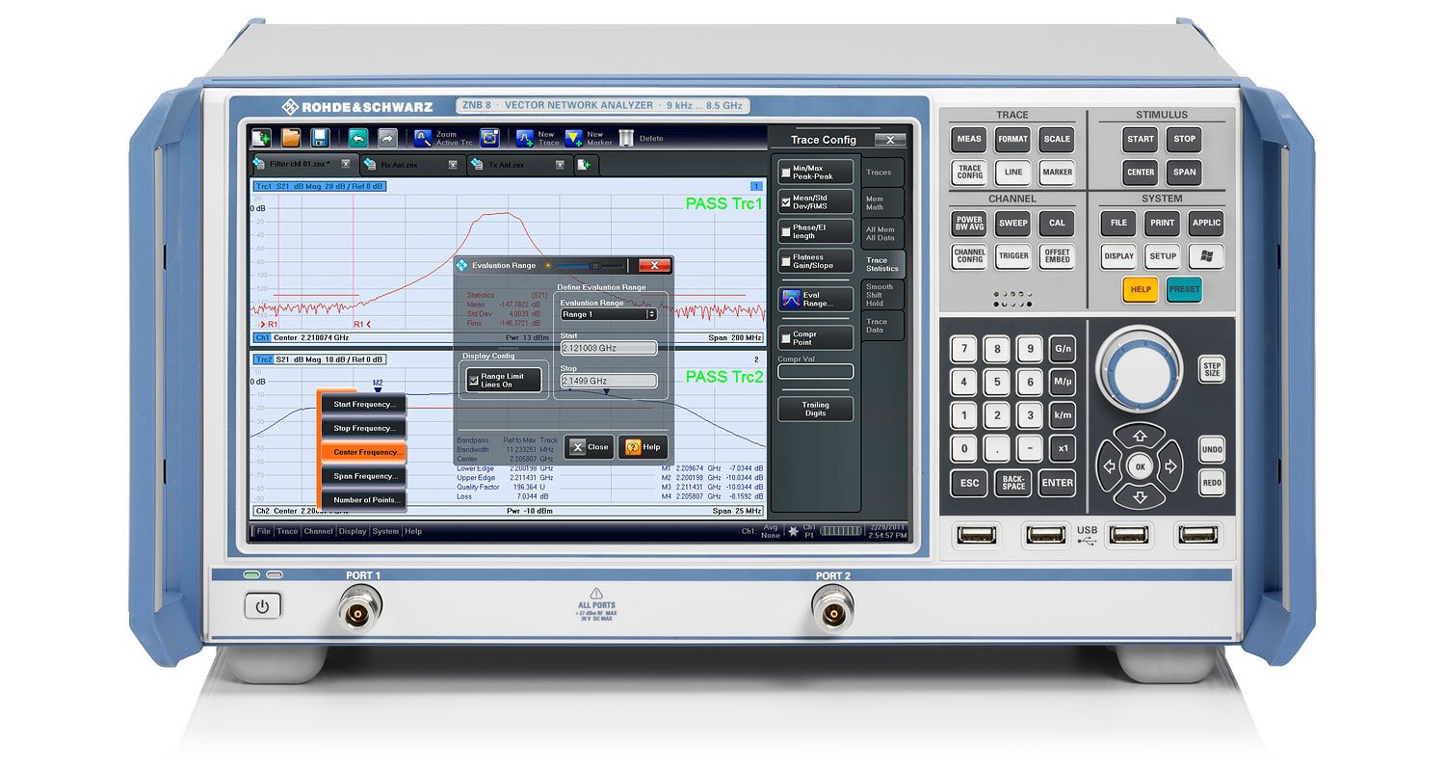Save the recall set with the disk icon

coord(321,138)
